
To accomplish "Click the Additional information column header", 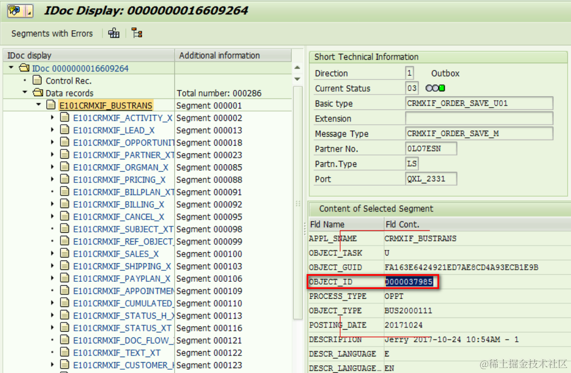I will point(233,55).
